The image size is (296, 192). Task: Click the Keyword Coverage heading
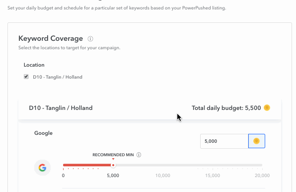tap(51, 38)
